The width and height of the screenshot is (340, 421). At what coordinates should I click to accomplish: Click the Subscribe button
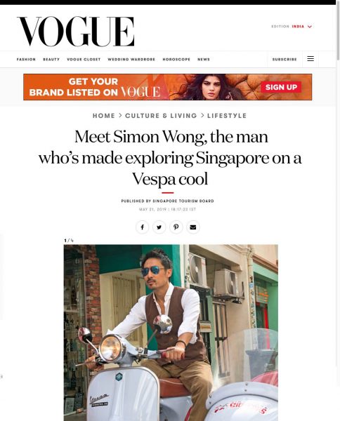[285, 60]
